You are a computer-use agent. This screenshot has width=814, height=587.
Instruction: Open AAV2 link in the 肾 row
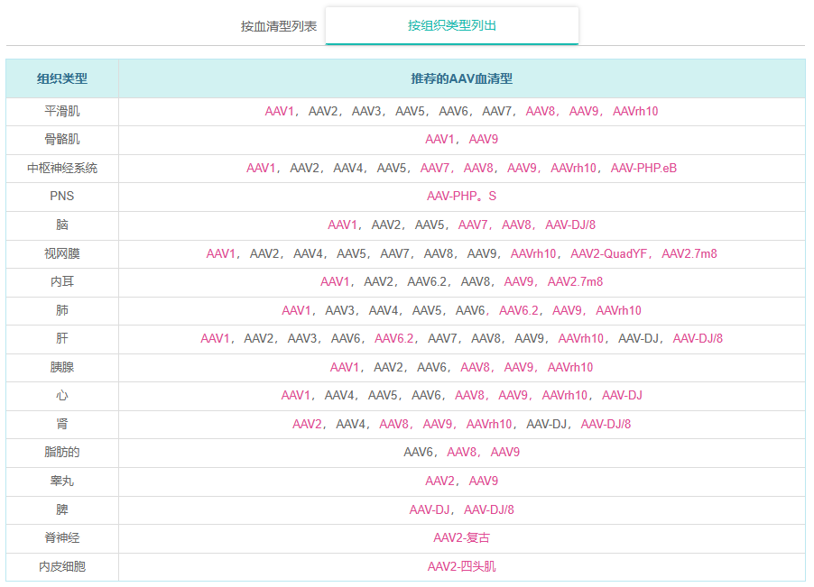coord(307,424)
